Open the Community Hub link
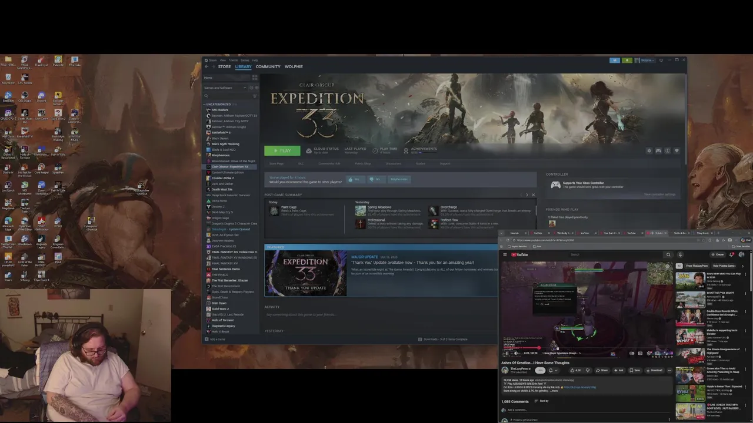The width and height of the screenshot is (753, 423). pyautogui.click(x=329, y=163)
